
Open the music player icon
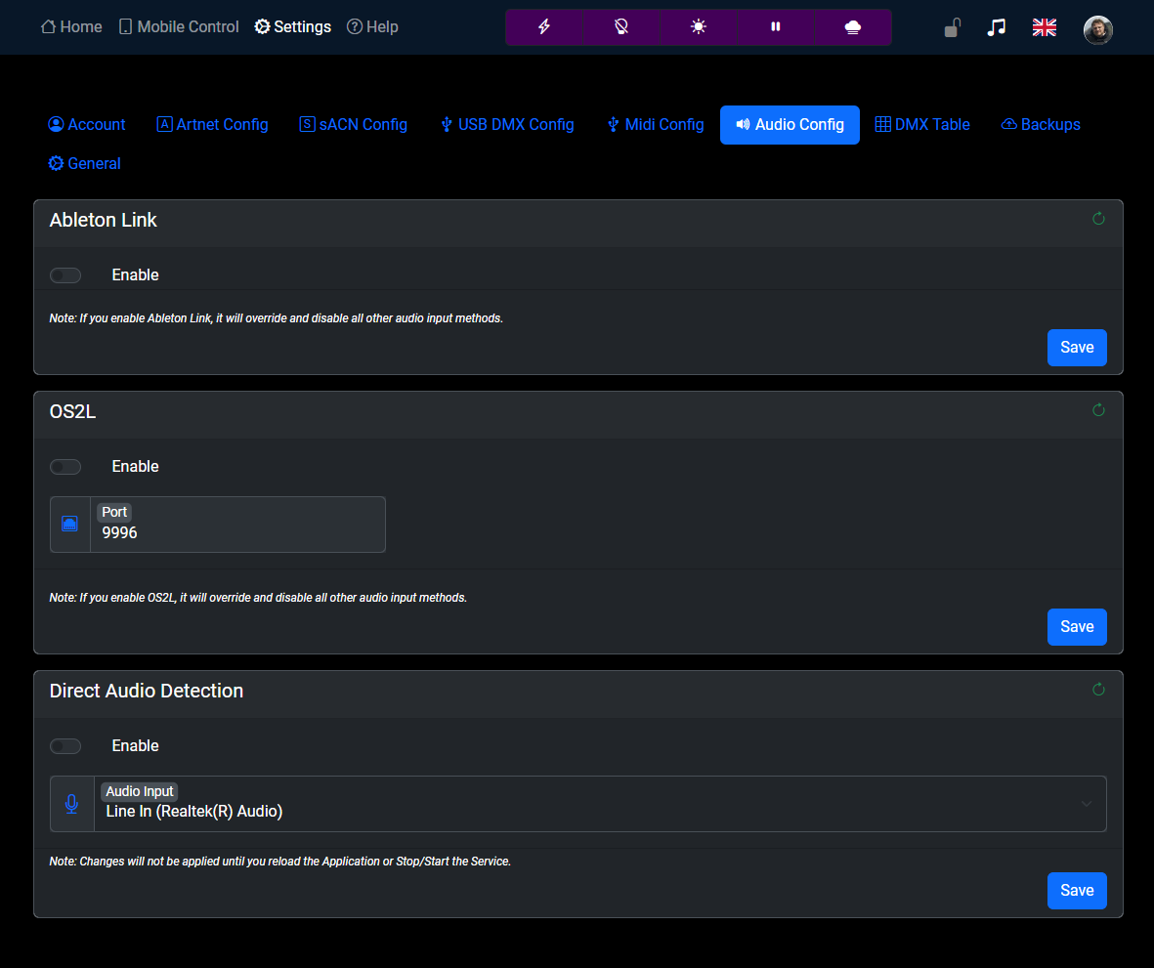tap(996, 27)
